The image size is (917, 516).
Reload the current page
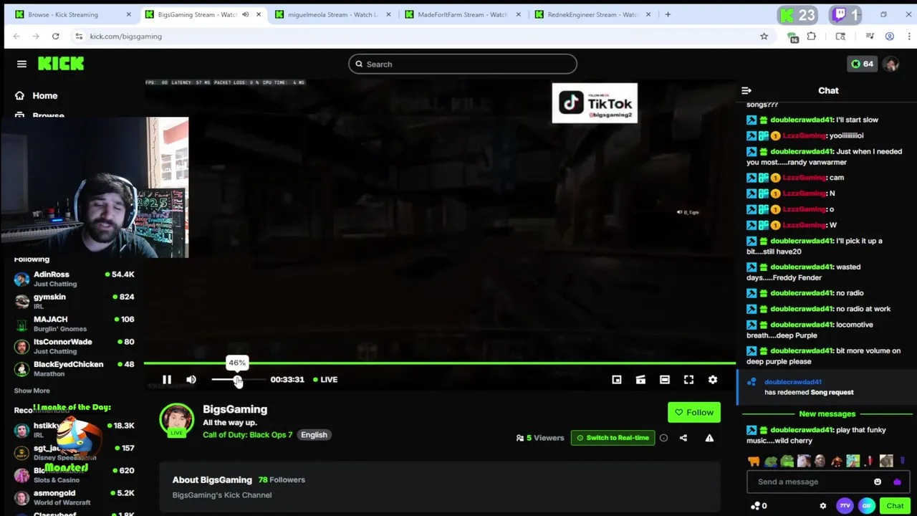click(55, 36)
